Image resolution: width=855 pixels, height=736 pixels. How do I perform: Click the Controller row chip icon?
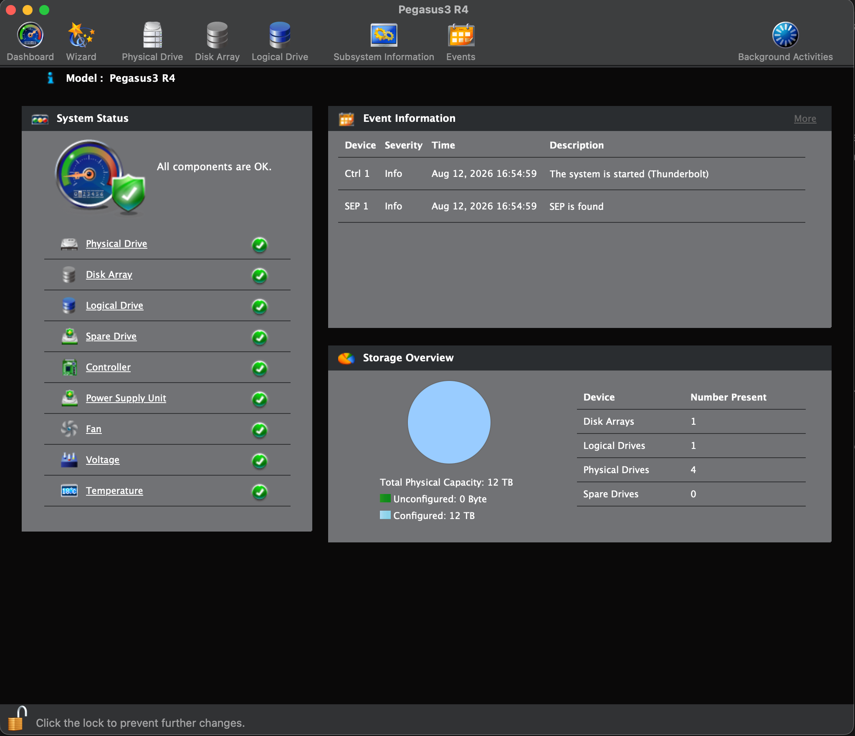click(x=69, y=368)
